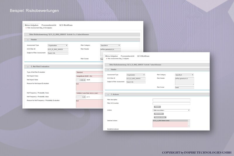
Task: Click the Search button under the filter fields
Action: pos(157,107)
